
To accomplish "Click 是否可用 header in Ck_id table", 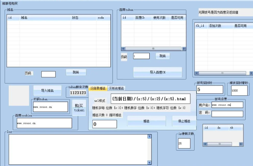I will point(243,26).
